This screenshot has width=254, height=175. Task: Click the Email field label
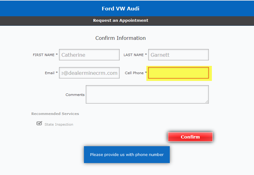[50, 73]
